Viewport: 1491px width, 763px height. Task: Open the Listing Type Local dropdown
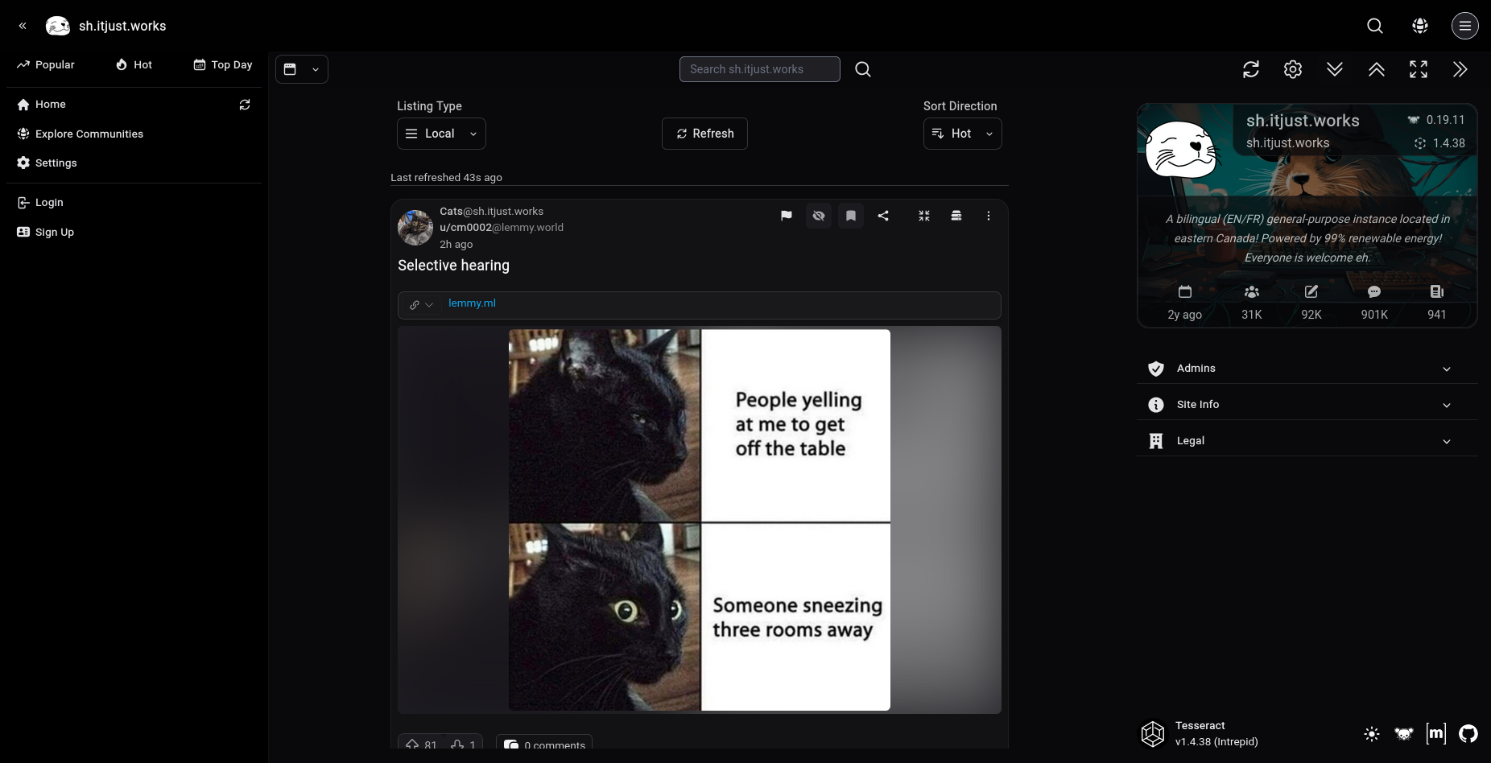pos(441,134)
